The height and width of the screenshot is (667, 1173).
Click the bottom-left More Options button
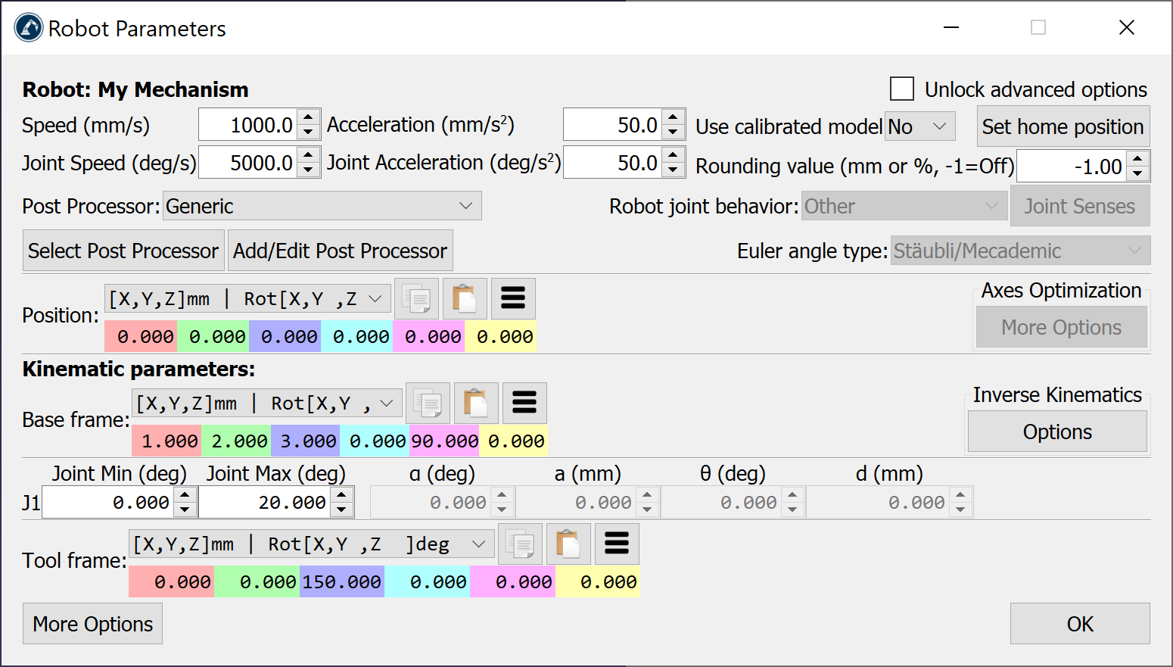[93, 624]
